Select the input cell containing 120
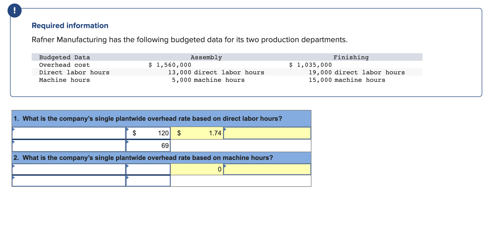This screenshot has height=233, width=491. pyautogui.click(x=148, y=133)
